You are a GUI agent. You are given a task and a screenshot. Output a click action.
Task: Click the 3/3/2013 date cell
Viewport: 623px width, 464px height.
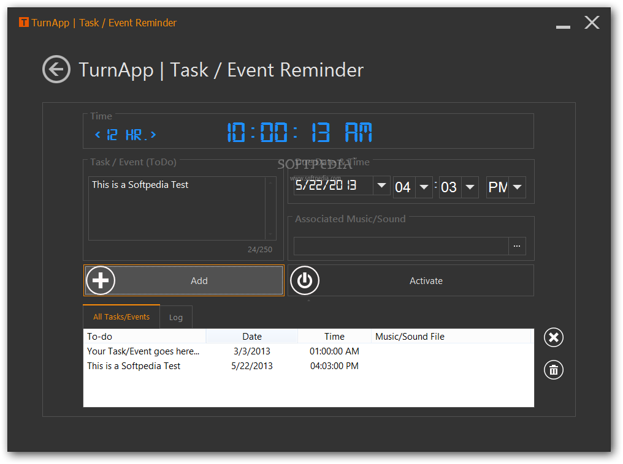[252, 351]
